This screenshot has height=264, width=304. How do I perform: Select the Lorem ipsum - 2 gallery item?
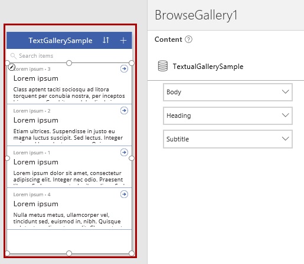[69, 125]
